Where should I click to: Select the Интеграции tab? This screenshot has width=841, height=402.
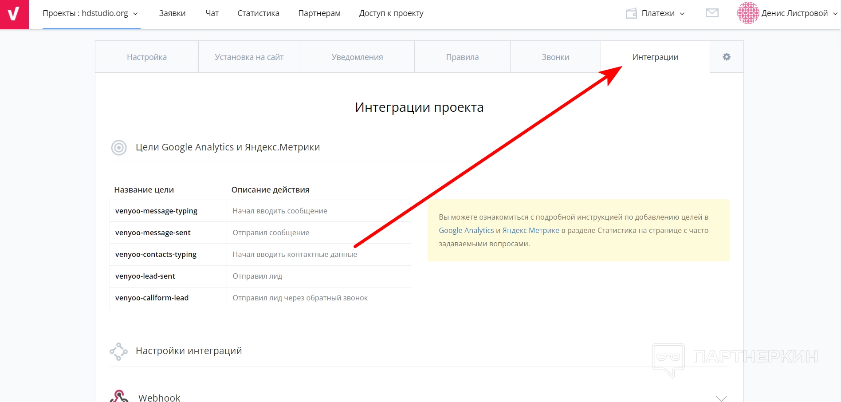click(x=655, y=57)
